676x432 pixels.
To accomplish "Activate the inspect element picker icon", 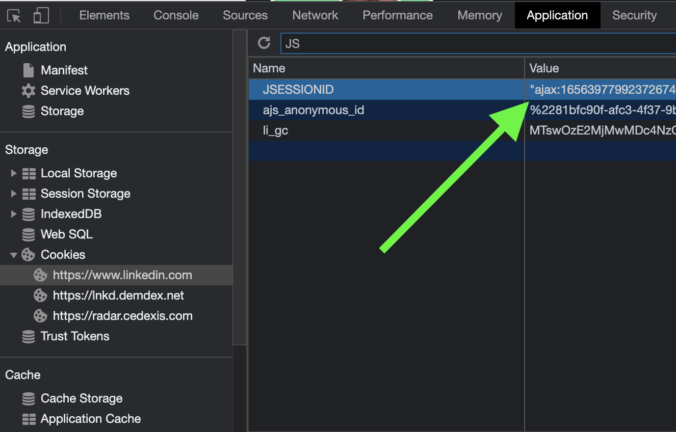I will tap(14, 16).
